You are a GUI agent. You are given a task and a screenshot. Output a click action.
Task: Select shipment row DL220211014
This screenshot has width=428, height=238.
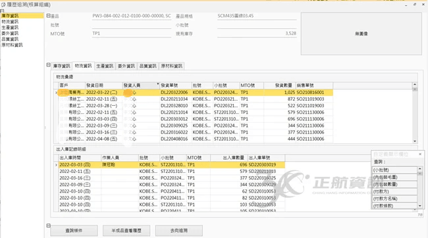tap(196, 112)
